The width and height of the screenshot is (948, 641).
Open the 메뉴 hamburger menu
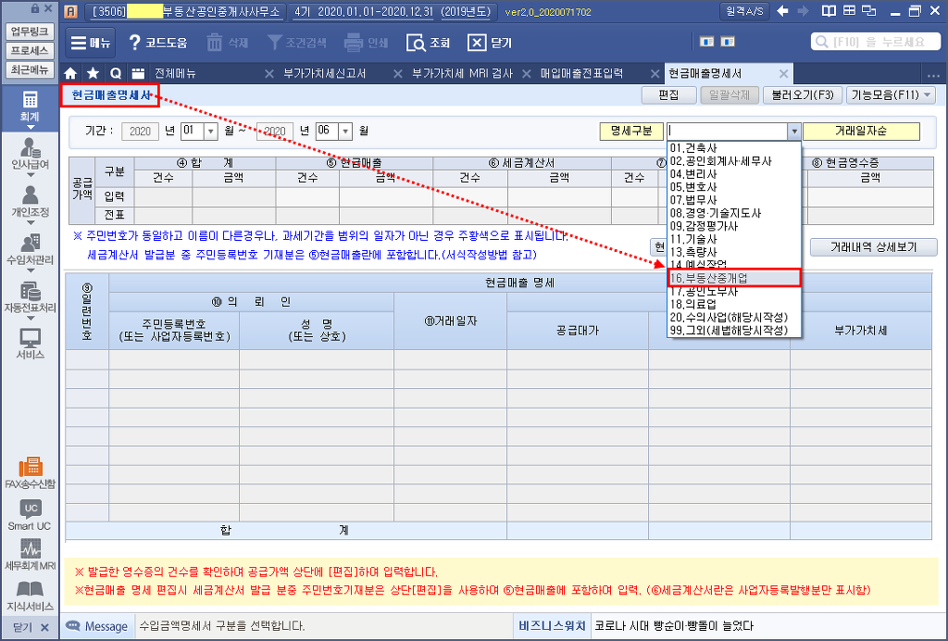90,43
